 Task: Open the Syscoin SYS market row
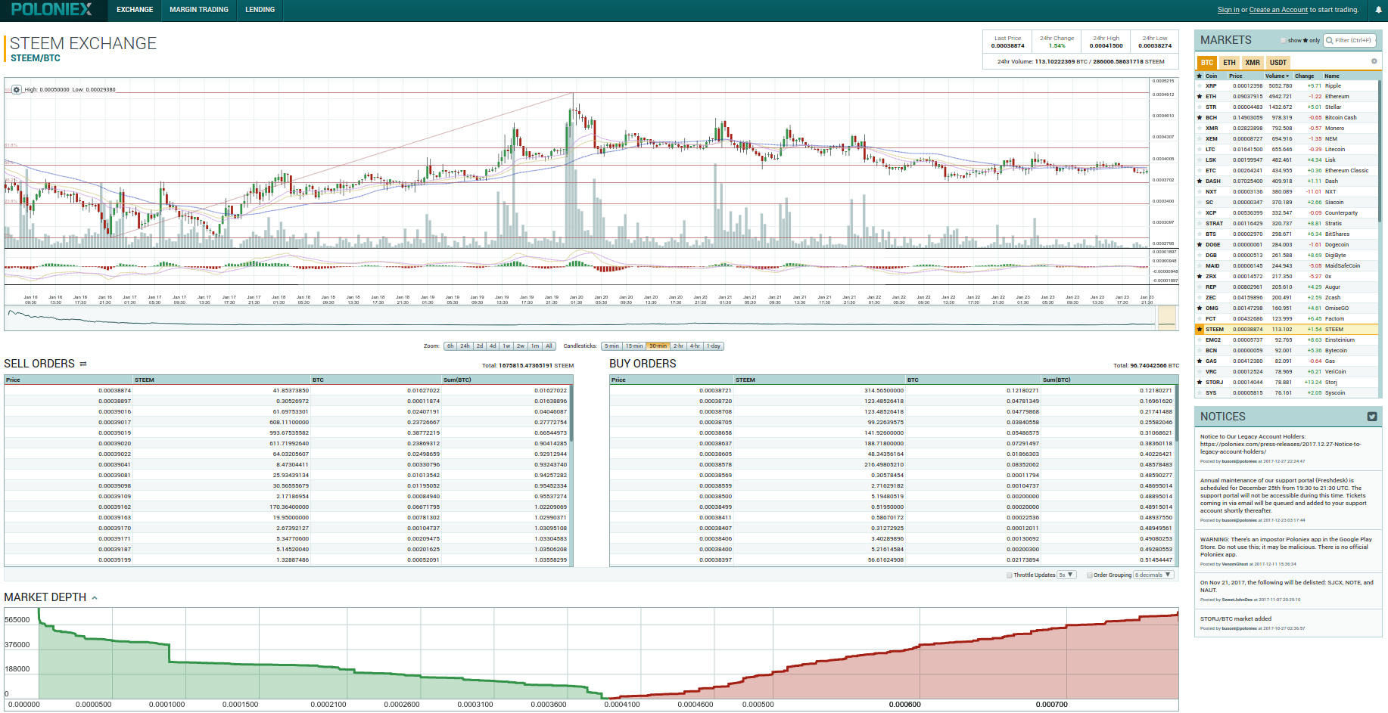point(1286,393)
